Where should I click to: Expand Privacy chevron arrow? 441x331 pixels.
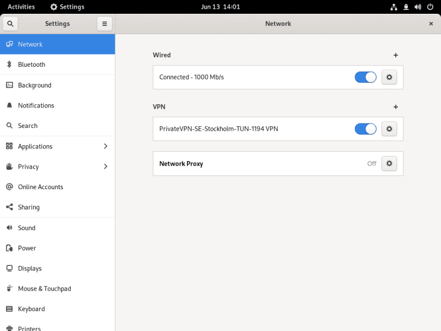[x=105, y=167]
